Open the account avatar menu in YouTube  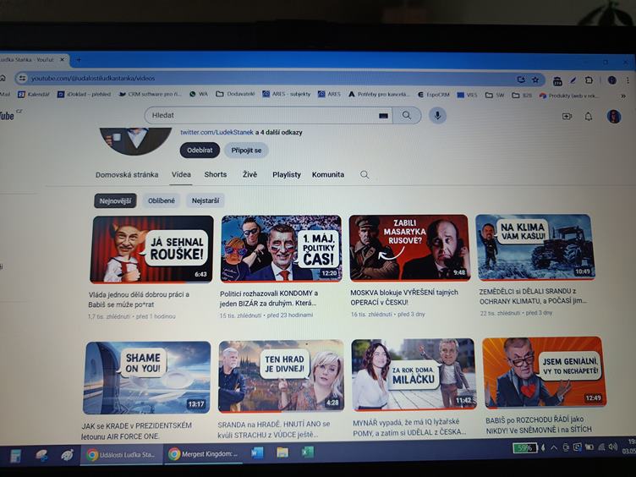(x=614, y=116)
